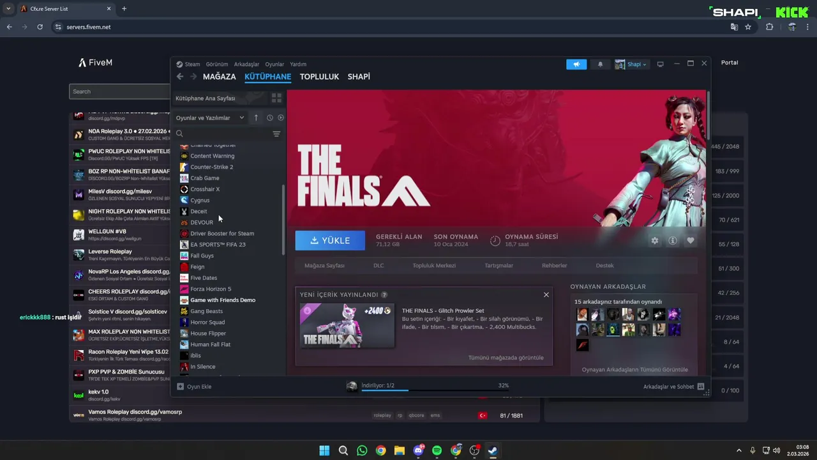The height and width of the screenshot is (460, 817).
Task: Click Kütüphane Ana Sayfası button
Action: click(220, 98)
